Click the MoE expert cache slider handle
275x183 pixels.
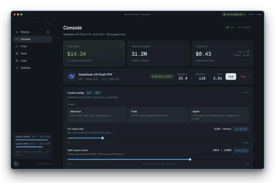tap(190, 159)
